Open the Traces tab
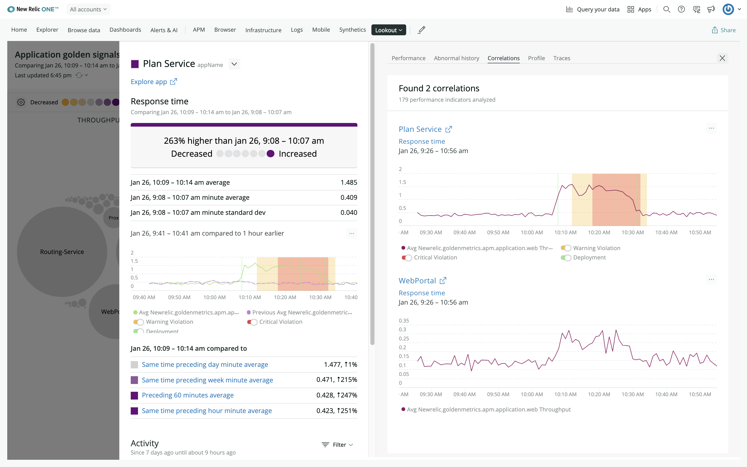Screen dimensions: 747x467 (562, 58)
